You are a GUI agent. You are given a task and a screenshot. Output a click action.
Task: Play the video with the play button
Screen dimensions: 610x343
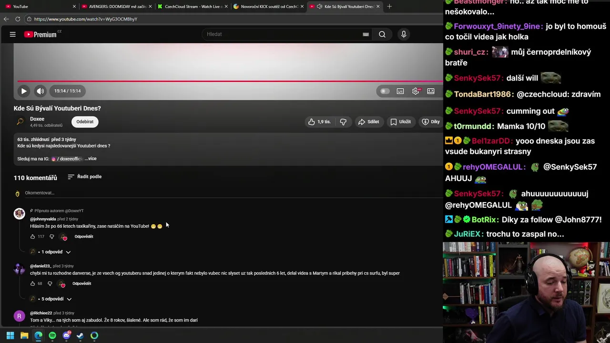pos(24,91)
